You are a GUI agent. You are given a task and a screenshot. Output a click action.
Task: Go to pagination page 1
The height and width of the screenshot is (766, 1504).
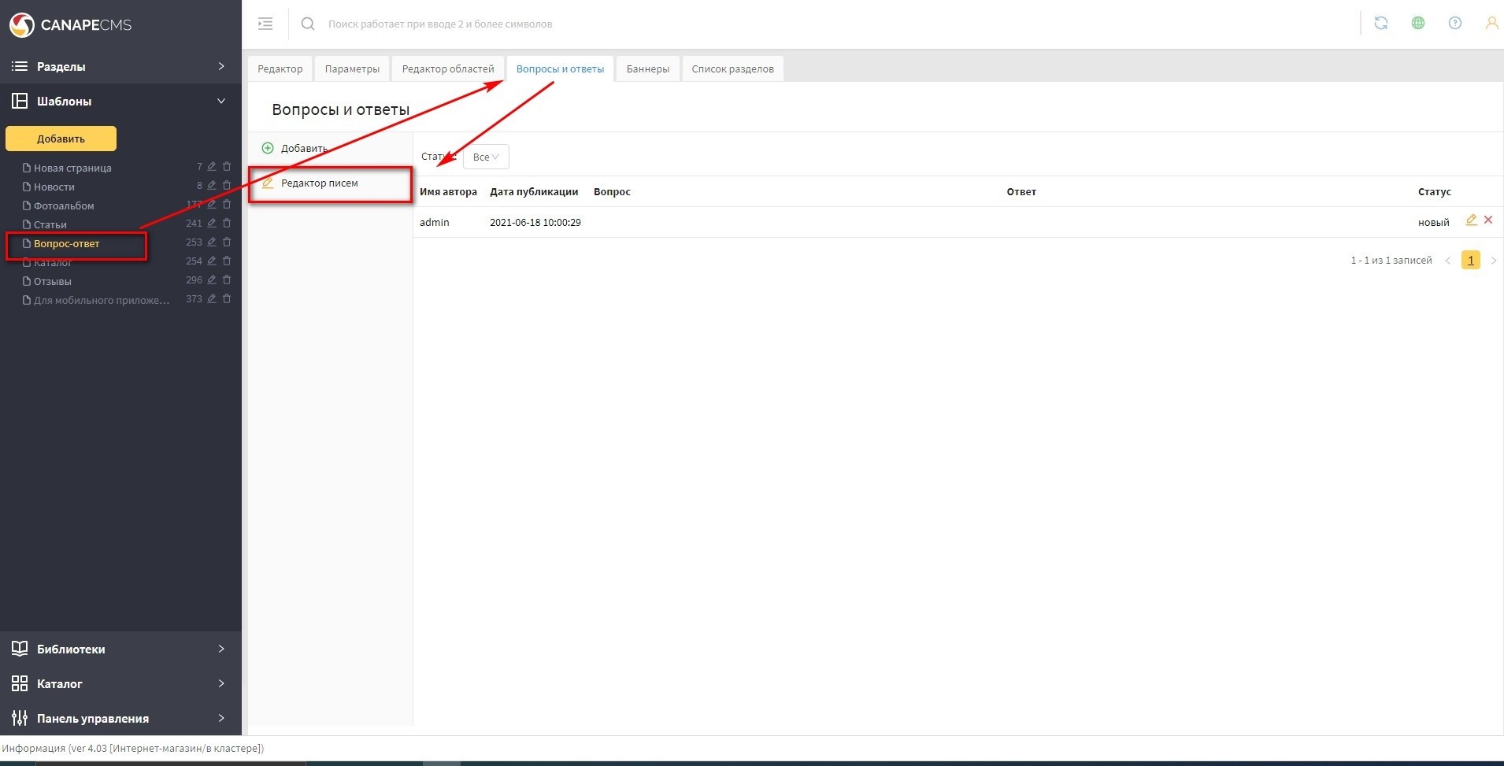coord(1470,261)
